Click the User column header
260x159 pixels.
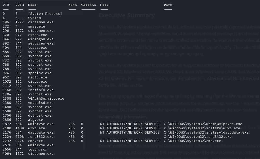tap(104, 5)
